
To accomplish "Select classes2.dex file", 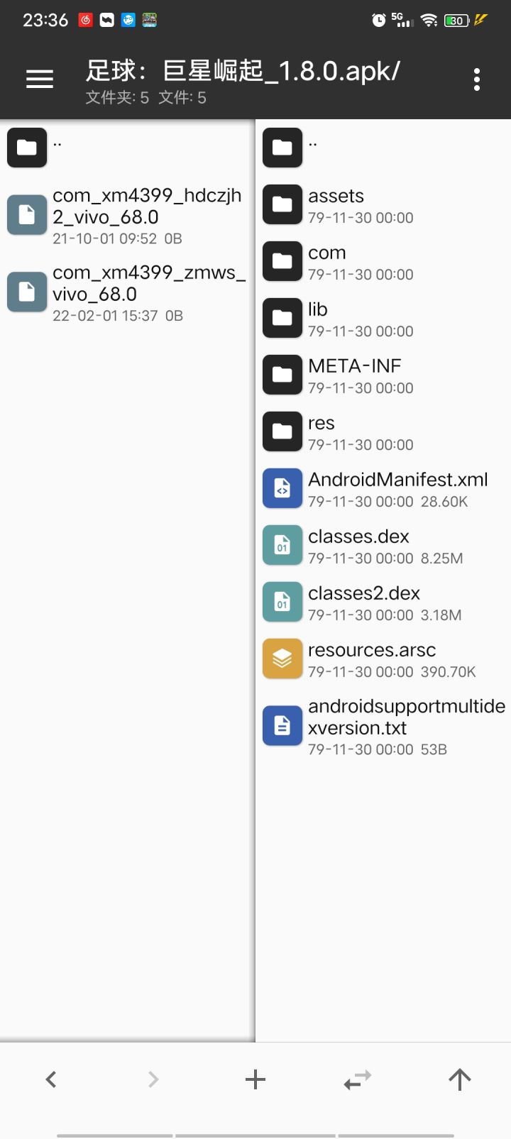I will pyautogui.click(x=364, y=602).
